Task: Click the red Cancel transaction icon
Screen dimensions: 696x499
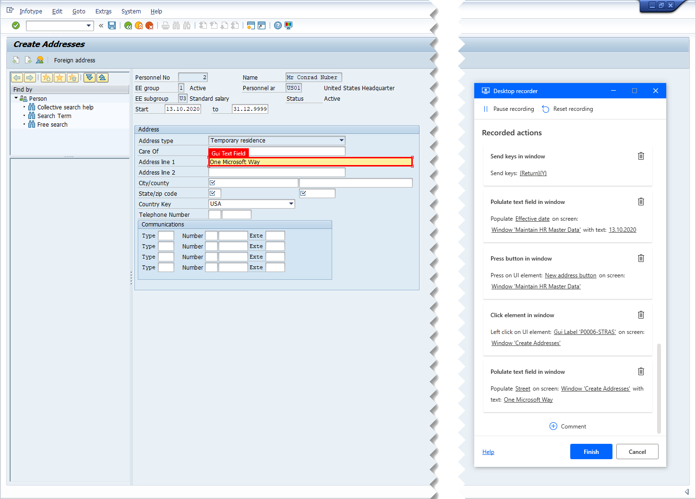Action: click(149, 25)
